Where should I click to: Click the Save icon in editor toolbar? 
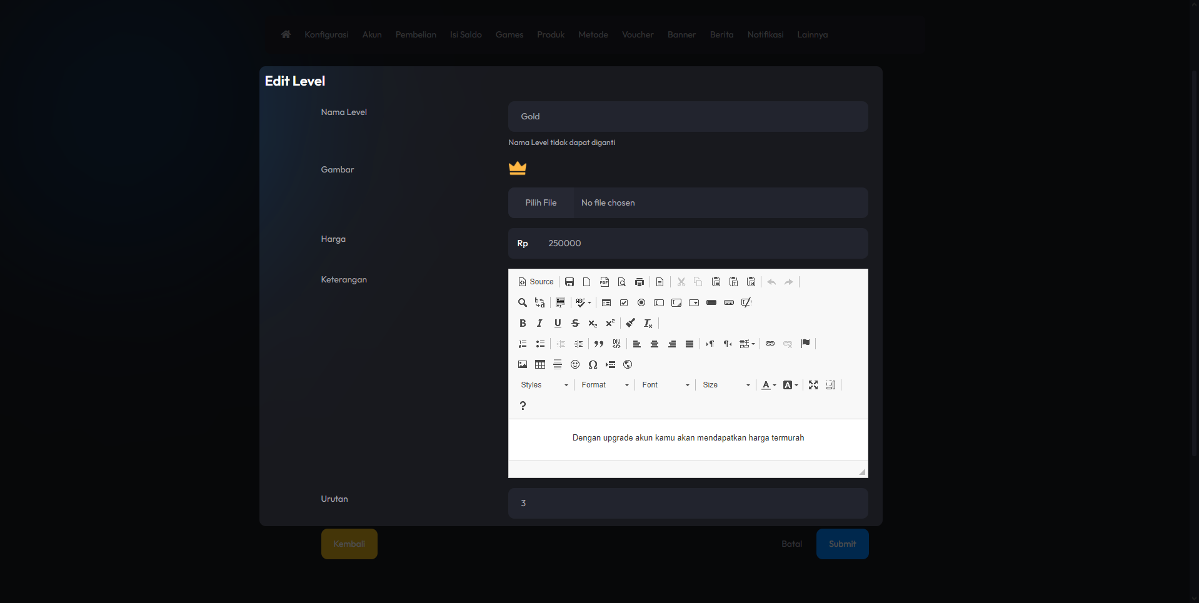[x=569, y=282]
